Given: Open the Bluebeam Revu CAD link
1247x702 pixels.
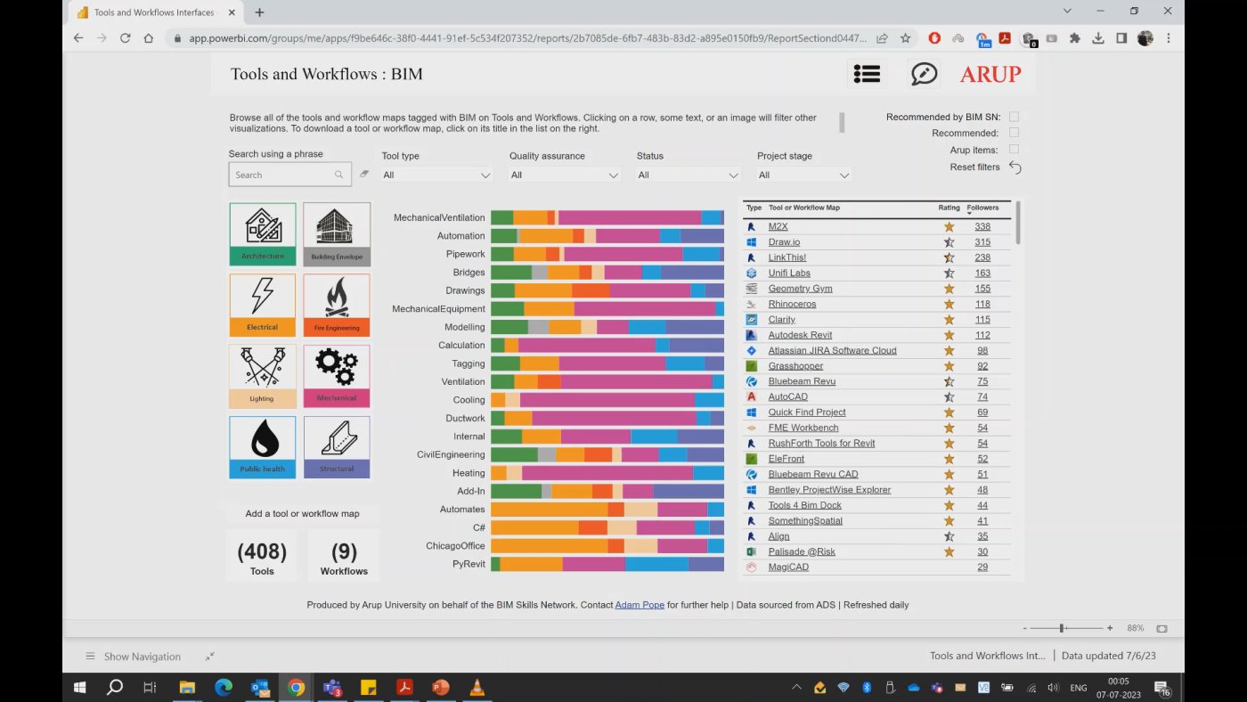Looking at the screenshot, I should click(x=813, y=474).
